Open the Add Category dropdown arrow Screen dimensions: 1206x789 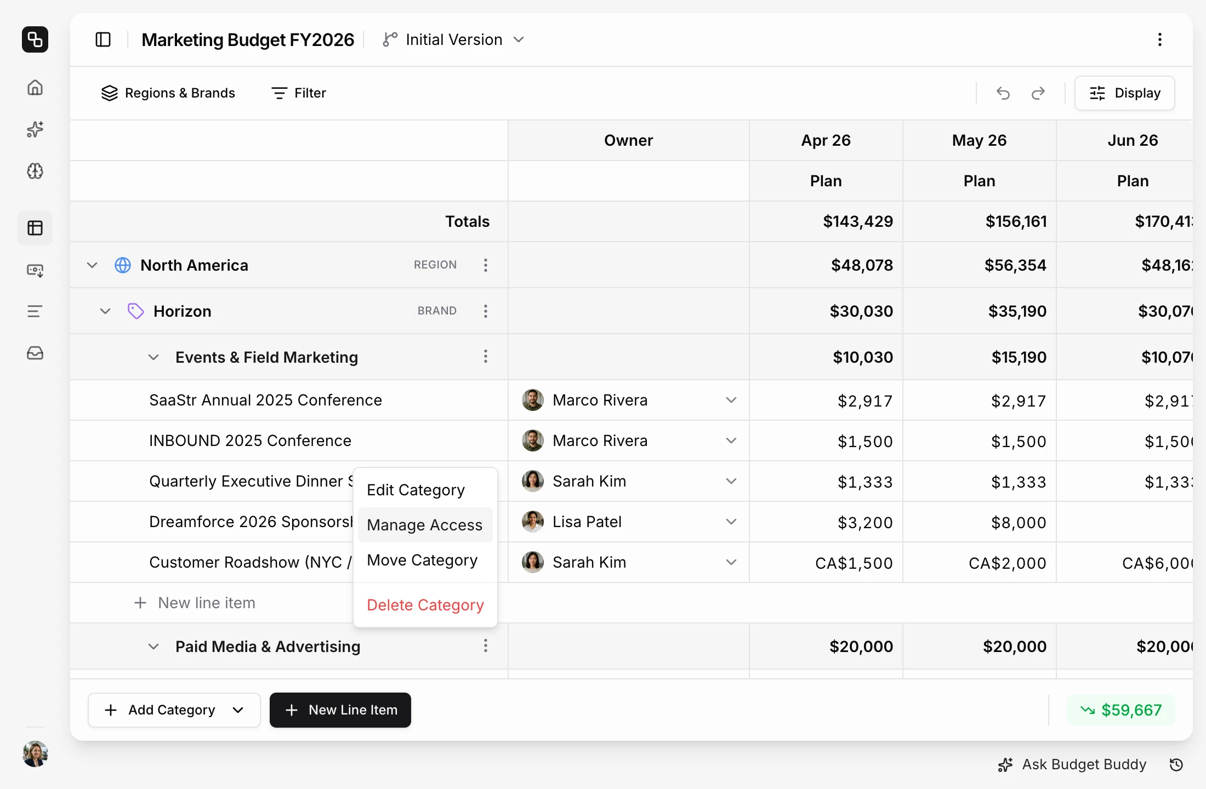(x=238, y=710)
